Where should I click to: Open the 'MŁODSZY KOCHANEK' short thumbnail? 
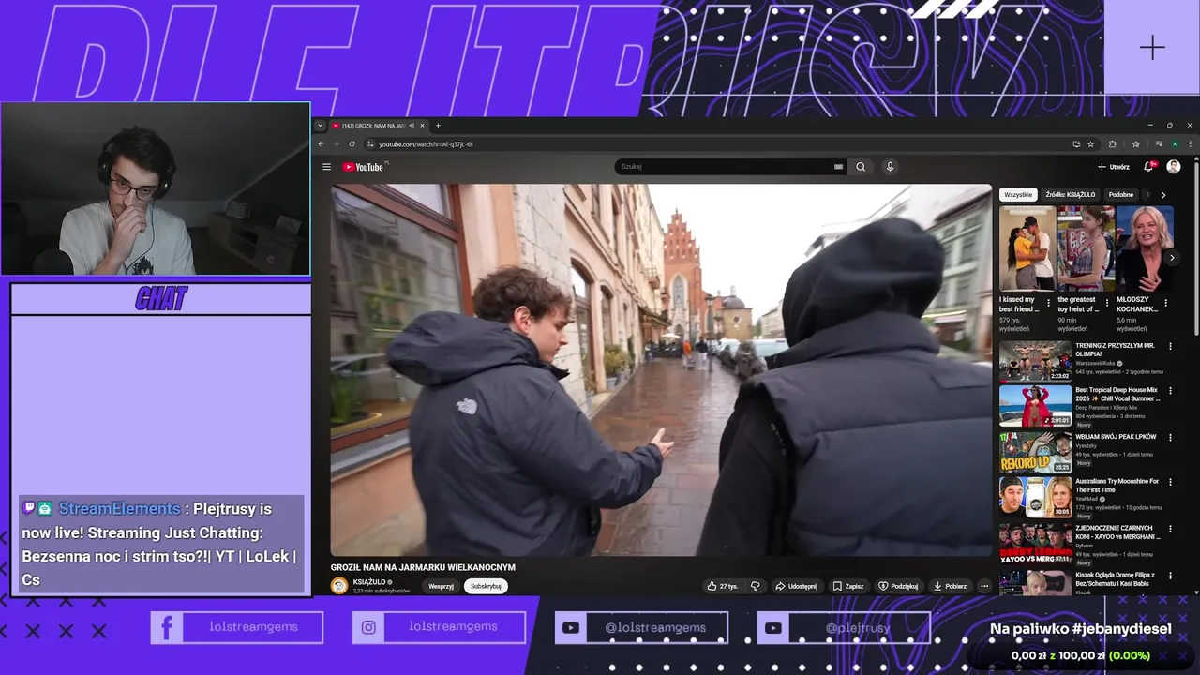click(x=1145, y=248)
